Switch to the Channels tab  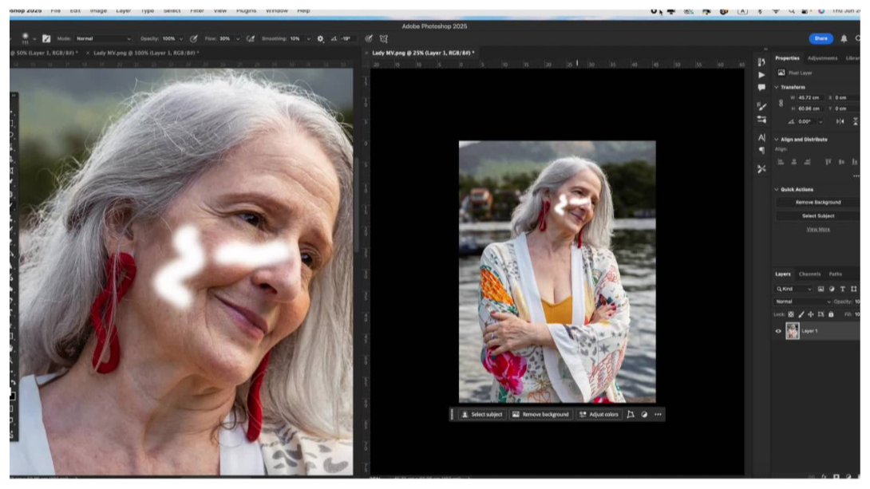809,274
